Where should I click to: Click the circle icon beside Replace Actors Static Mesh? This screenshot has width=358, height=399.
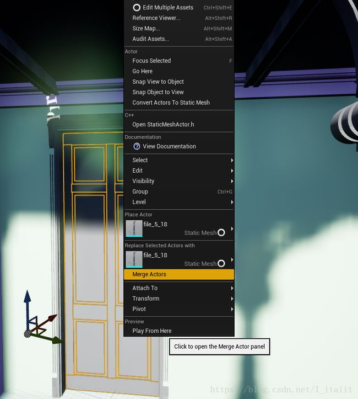pos(221,263)
